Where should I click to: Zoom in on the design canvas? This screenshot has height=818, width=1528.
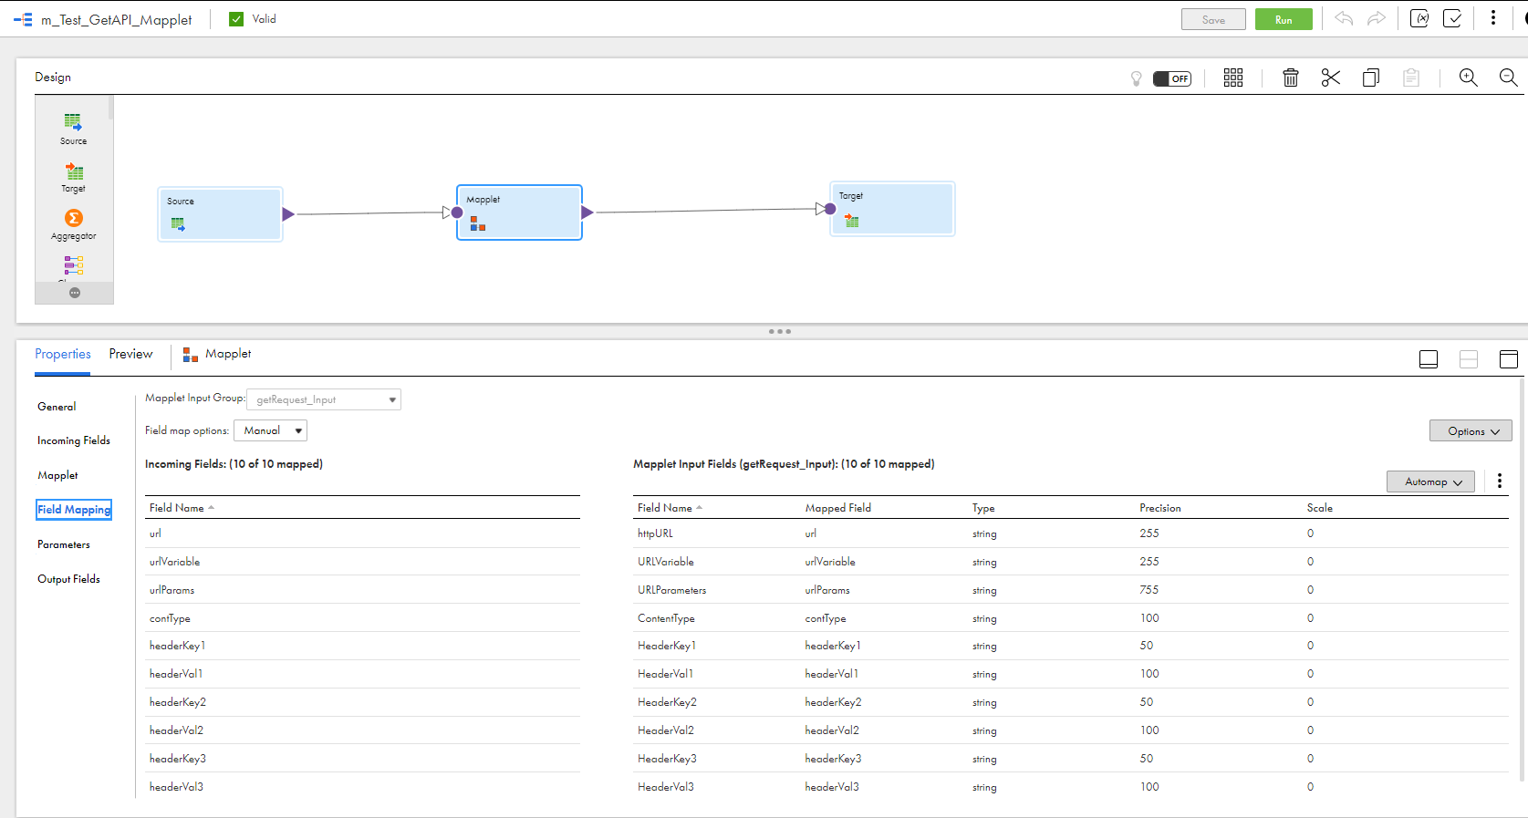coord(1469,78)
